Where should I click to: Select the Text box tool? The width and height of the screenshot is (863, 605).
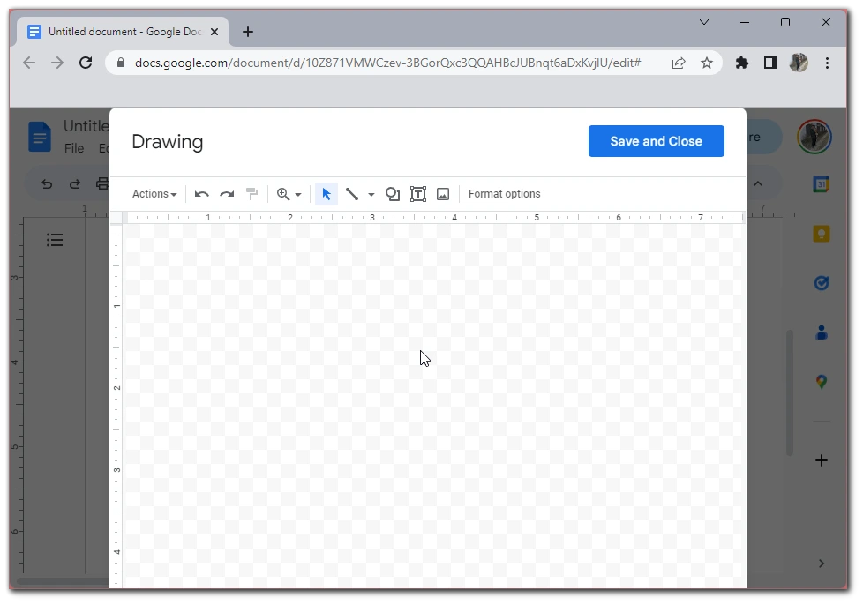click(x=418, y=194)
